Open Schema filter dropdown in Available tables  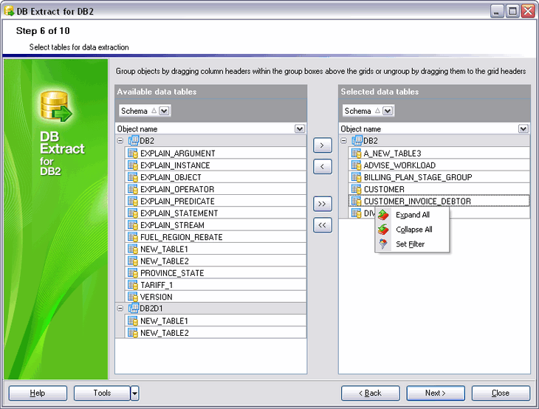(x=164, y=111)
